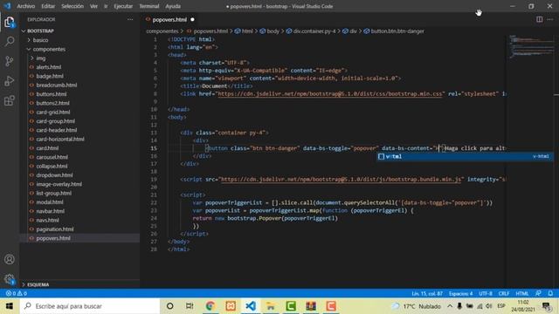Open carousel.html in explorer
This screenshot has width=559, height=314.
(x=52, y=157)
